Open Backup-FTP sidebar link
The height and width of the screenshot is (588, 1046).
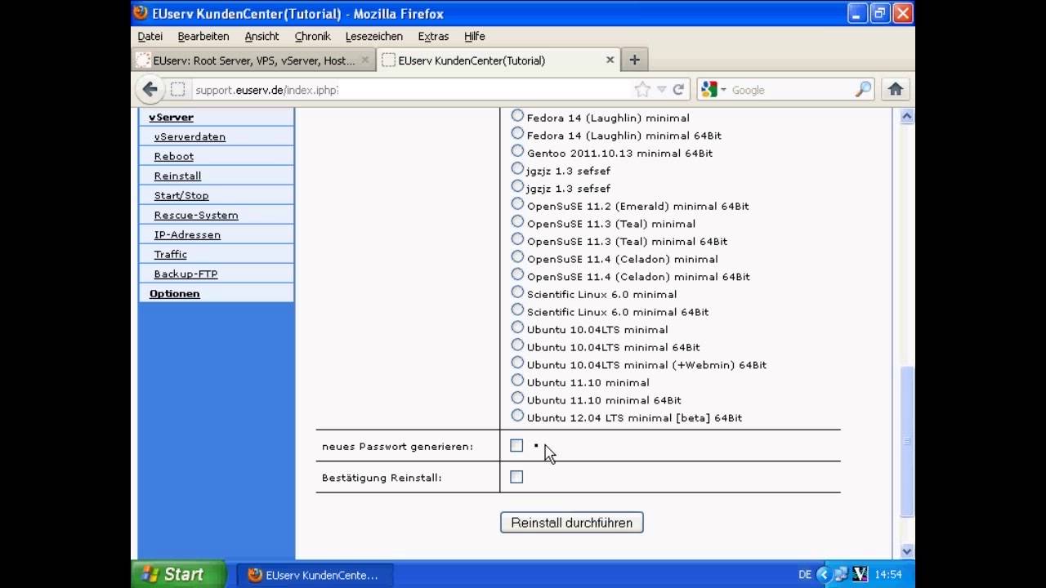[x=186, y=274]
